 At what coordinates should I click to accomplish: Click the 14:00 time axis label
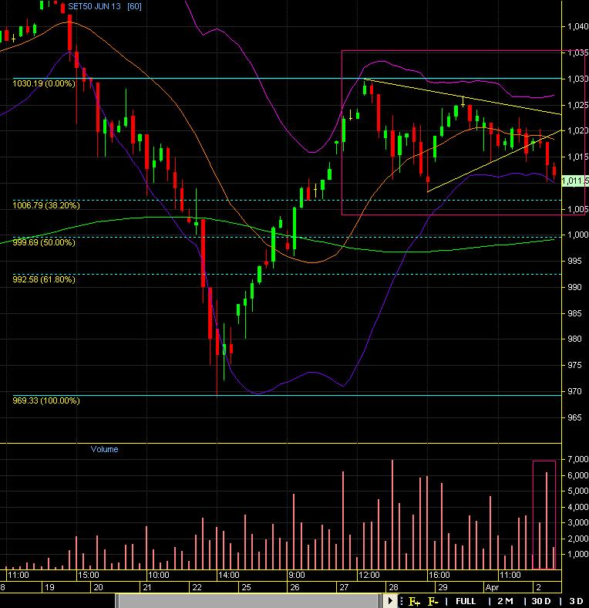tap(229, 575)
